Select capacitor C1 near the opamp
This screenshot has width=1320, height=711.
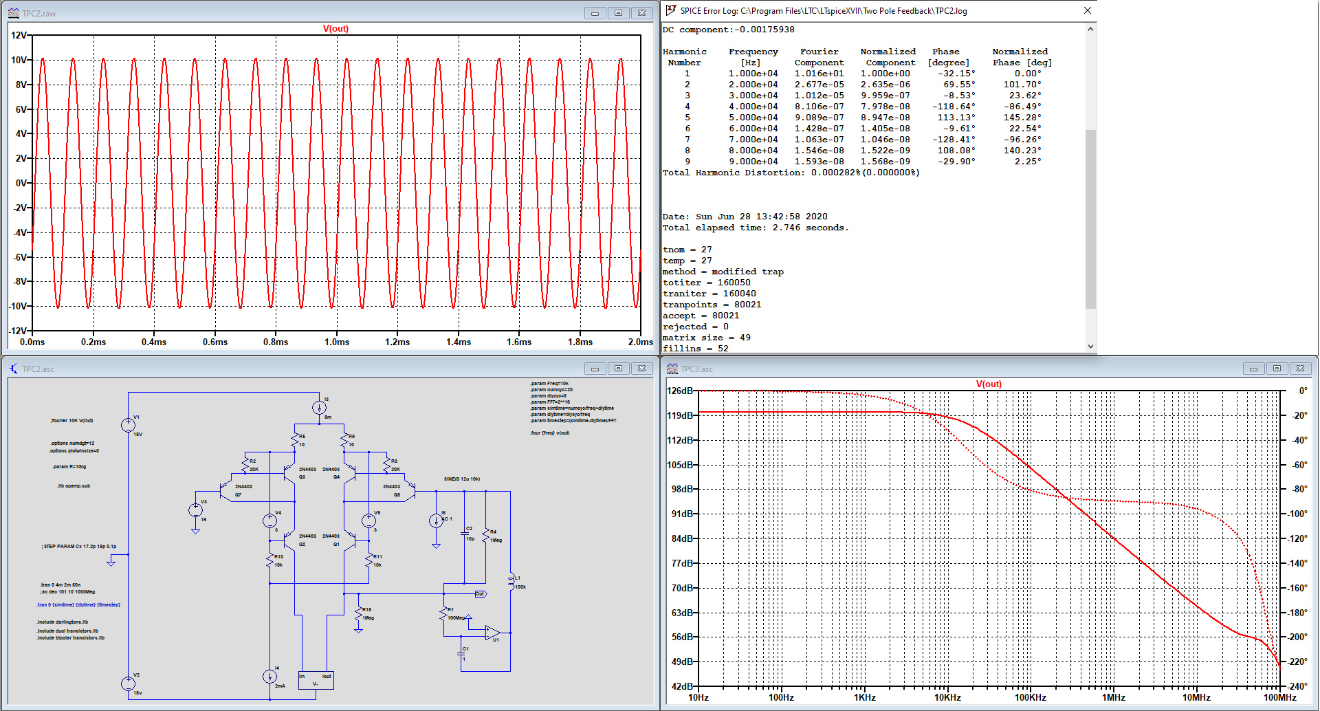click(x=461, y=653)
